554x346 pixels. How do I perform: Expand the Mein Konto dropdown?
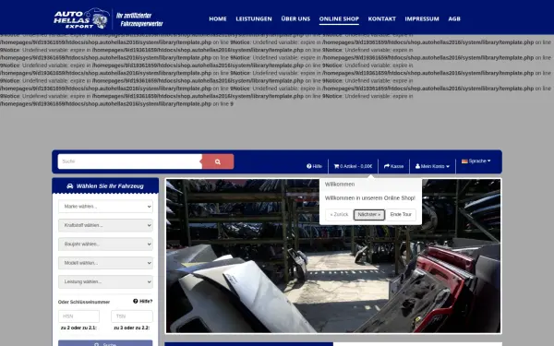[x=432, y=166]
